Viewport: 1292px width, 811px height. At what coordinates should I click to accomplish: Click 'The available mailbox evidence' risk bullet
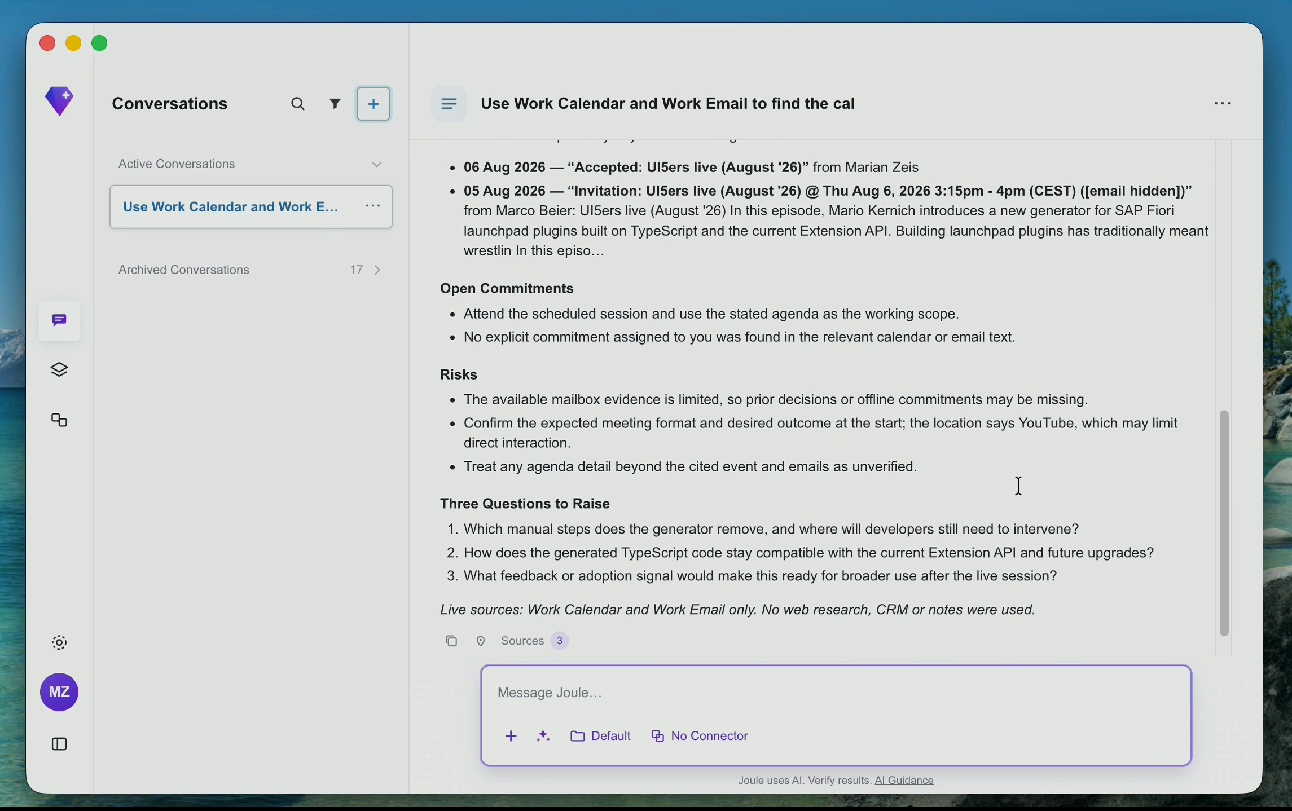[x=775, y=400]
